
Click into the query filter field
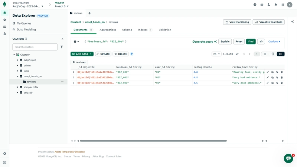(136, 42)
